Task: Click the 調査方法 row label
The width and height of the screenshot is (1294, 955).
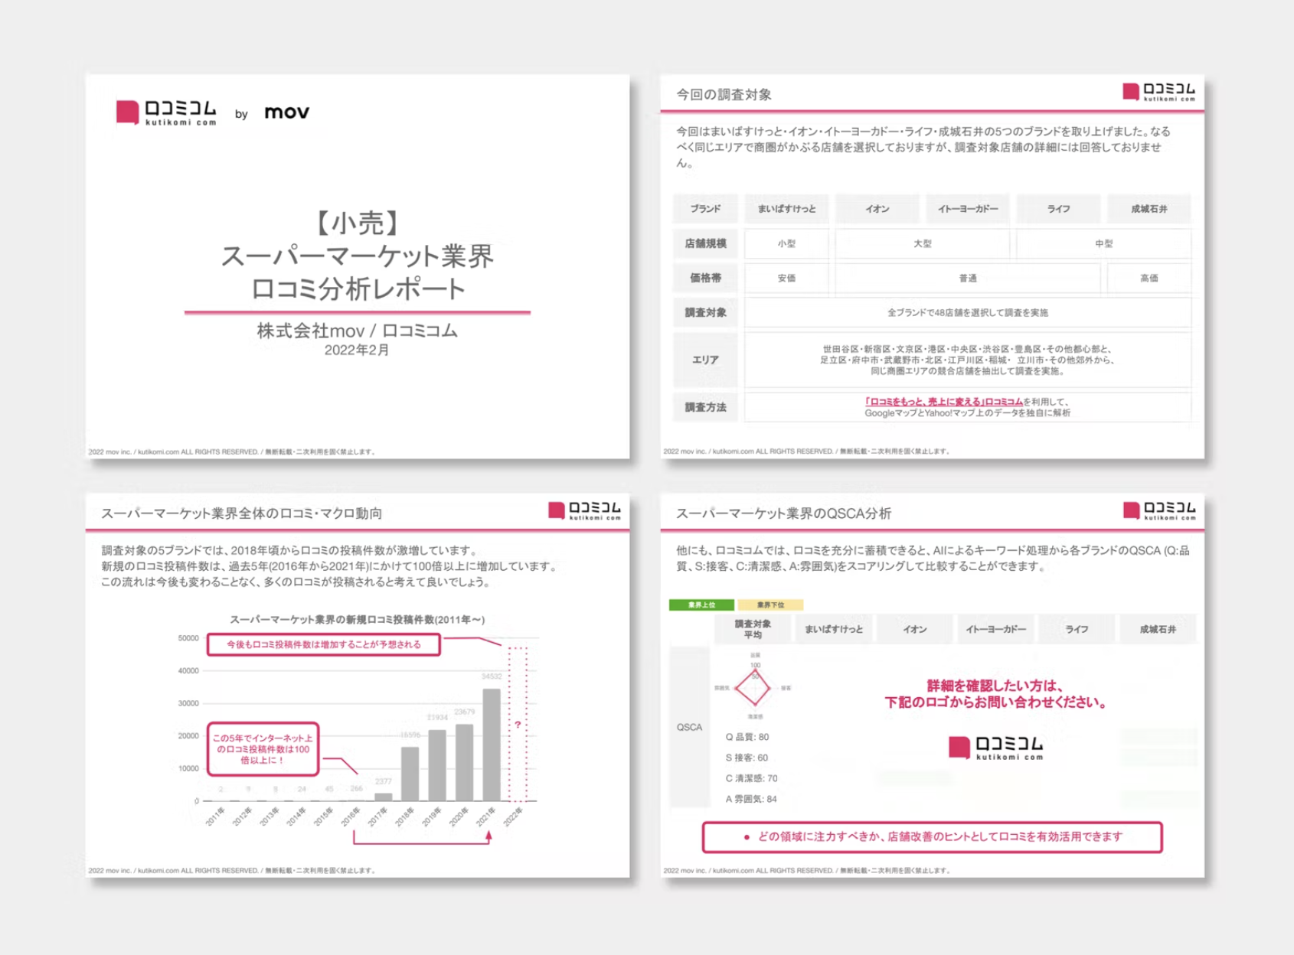Action: coord(705,407)
